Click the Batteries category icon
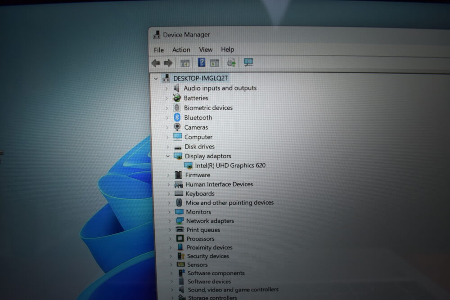Viewport: 450px width, 300px height. [x=177, y=98]
